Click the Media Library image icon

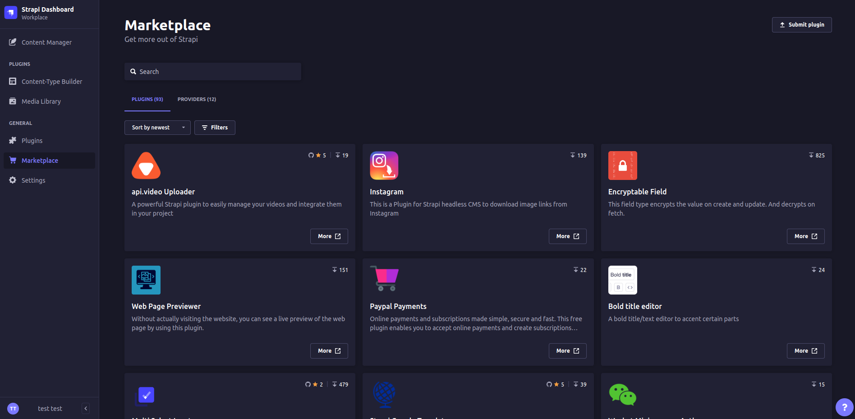(13, 101)
